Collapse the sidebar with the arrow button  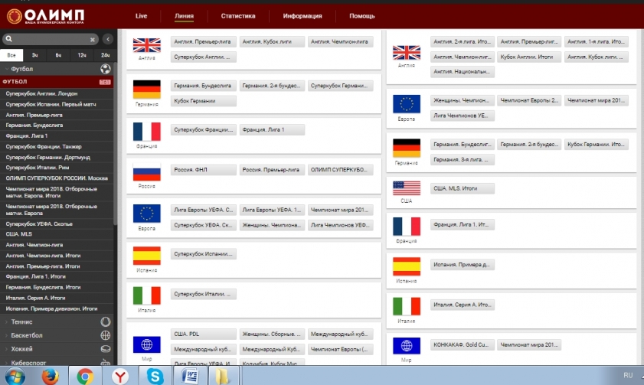pos(108,39)
